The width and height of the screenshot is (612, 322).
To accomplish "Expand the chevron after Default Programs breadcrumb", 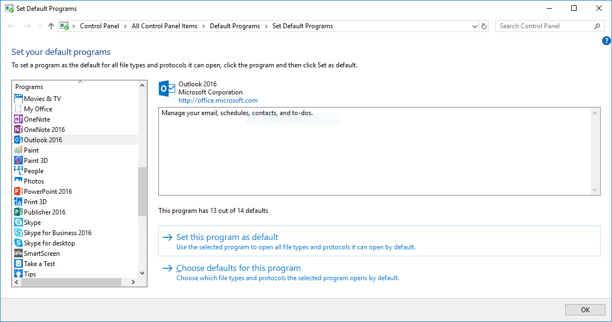I will coord(266,26).
